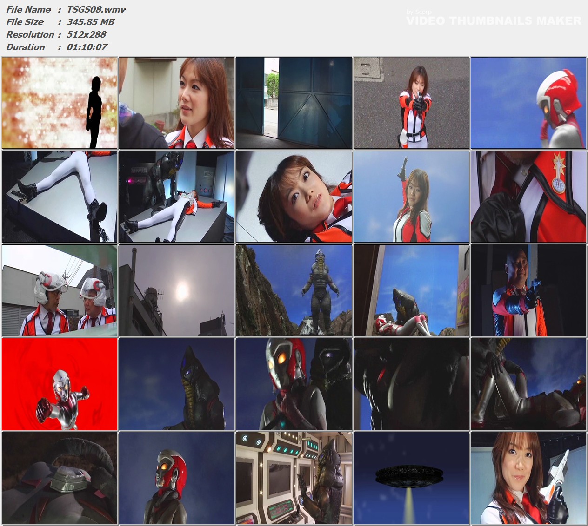Click the file name value TSGS08.wmv
The width and height of the screenshot is (588, 526).
(96, 9)
